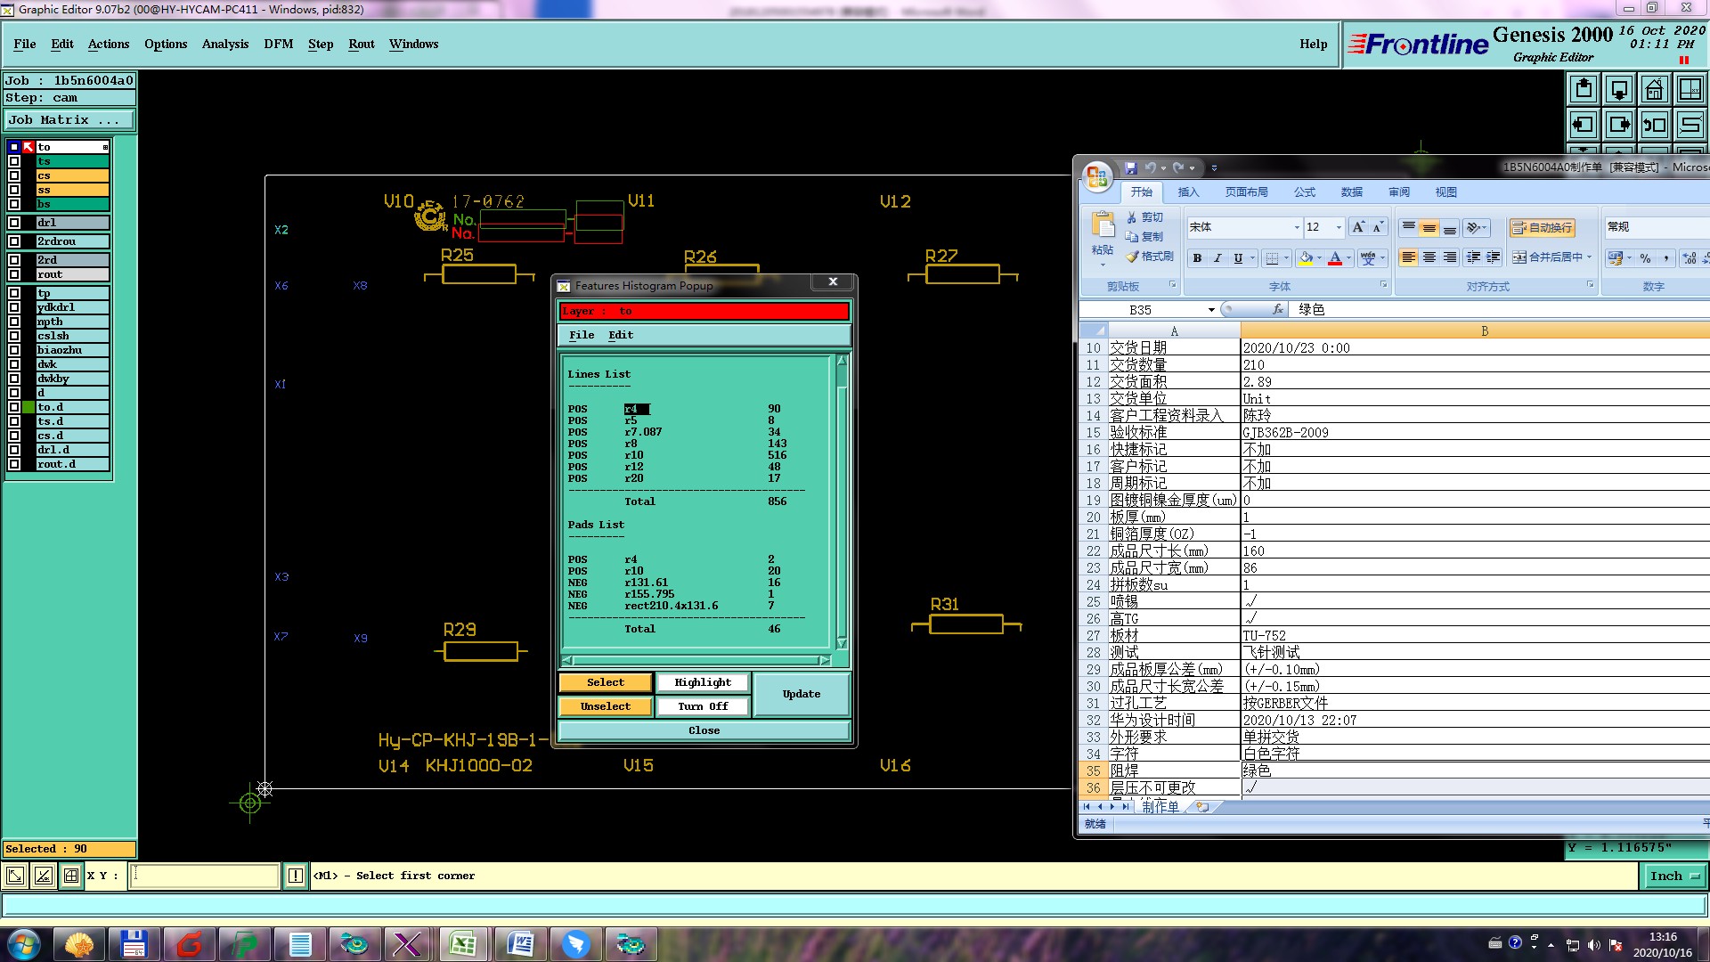The height and width of the screenshot is (962, 1710).
Task: Toggle visibility box of 2rdrou layer
Action: [14, 241]
